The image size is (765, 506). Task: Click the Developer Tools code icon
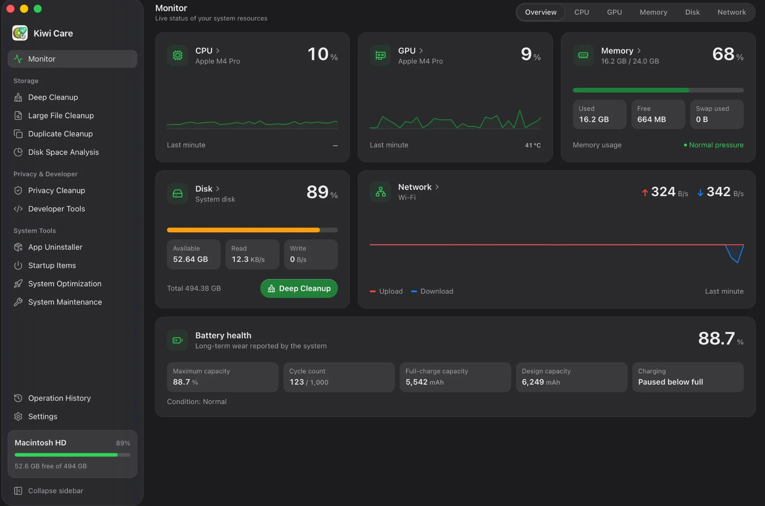pyautogui.click(x=18, y=209)
